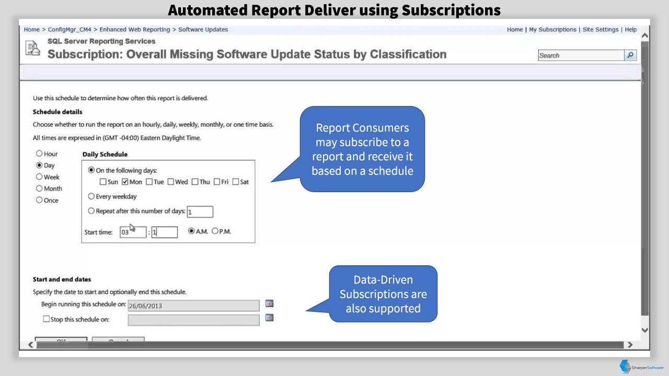Open My Subscriptions link
Viewport: 669px width, 376px height.
552,30
